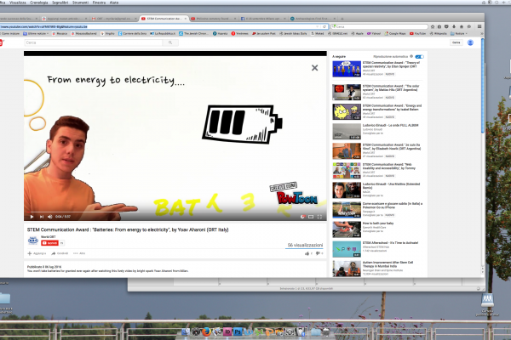Open the Google Maps bookmark
The image size is (511, 340).
[x=395, y=33]
